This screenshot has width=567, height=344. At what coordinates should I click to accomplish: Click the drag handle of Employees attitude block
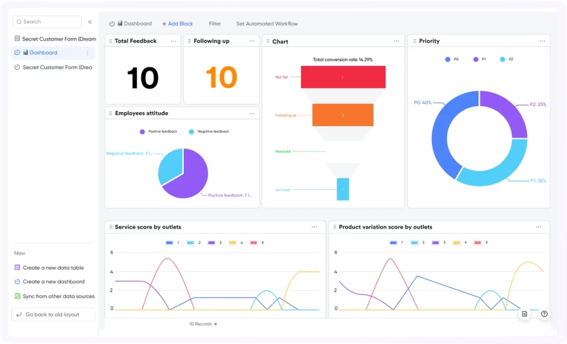111,113
